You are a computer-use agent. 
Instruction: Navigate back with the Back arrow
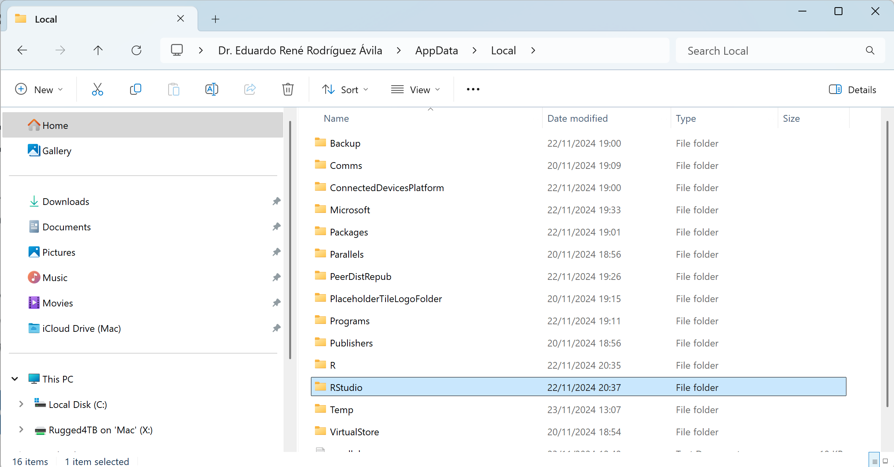22,50
